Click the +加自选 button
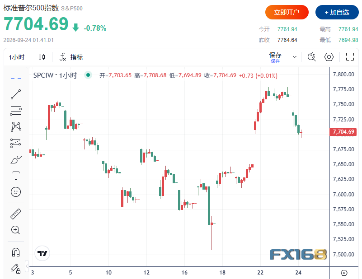 337,12
